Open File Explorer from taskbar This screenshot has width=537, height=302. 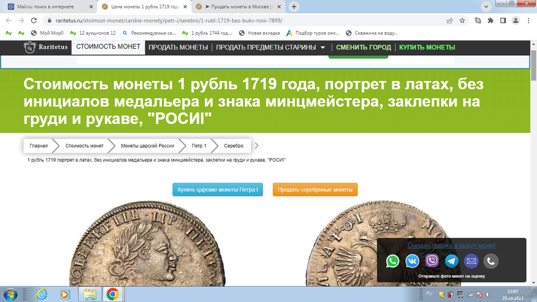tap(90, 294)
